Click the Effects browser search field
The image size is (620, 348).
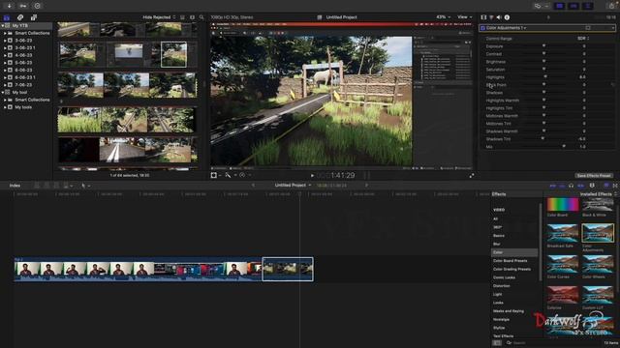point(553,343)
